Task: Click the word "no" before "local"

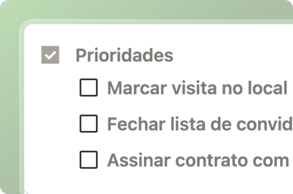Action: click(229, 88)
